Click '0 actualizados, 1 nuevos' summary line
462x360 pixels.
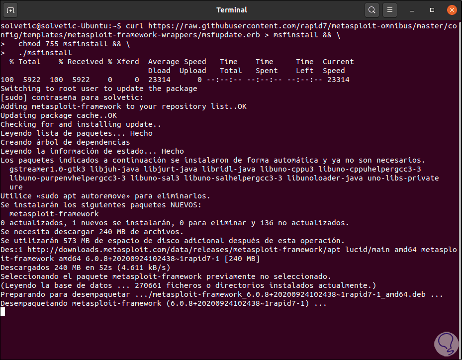coord(175,223)
